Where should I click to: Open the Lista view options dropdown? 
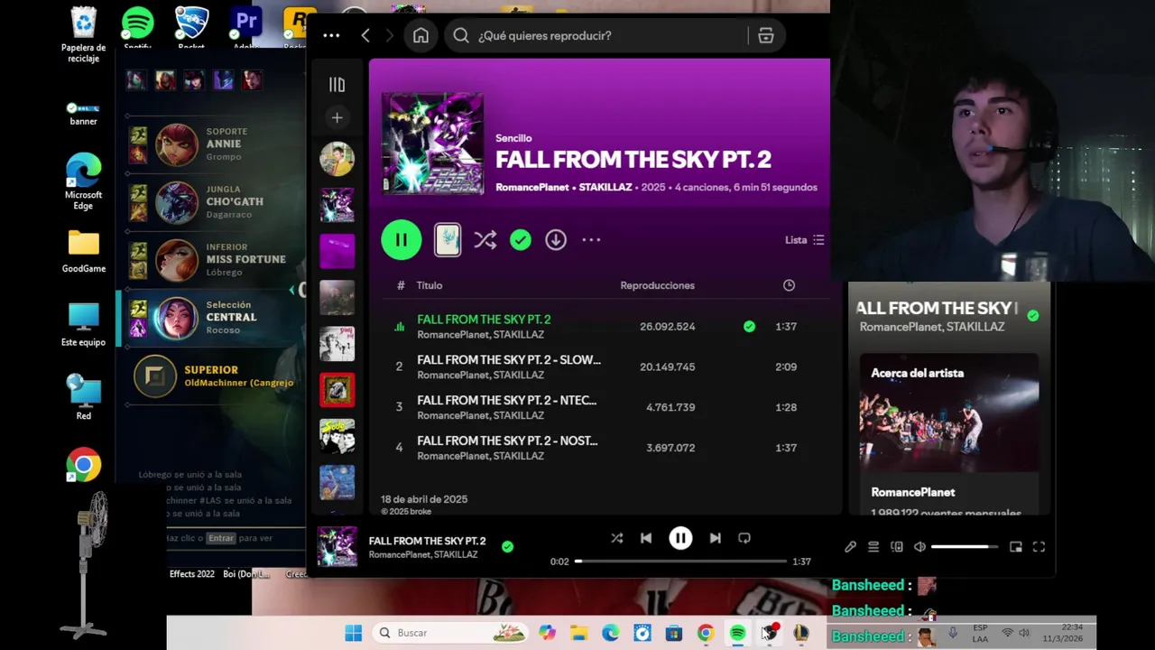pos(804,239)
